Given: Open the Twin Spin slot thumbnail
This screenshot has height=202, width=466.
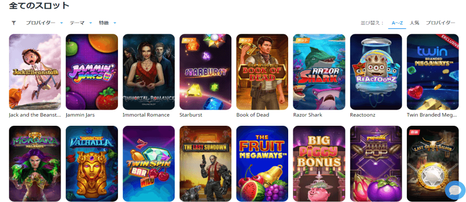Looking at the screenshot, I should coord(148,164).
